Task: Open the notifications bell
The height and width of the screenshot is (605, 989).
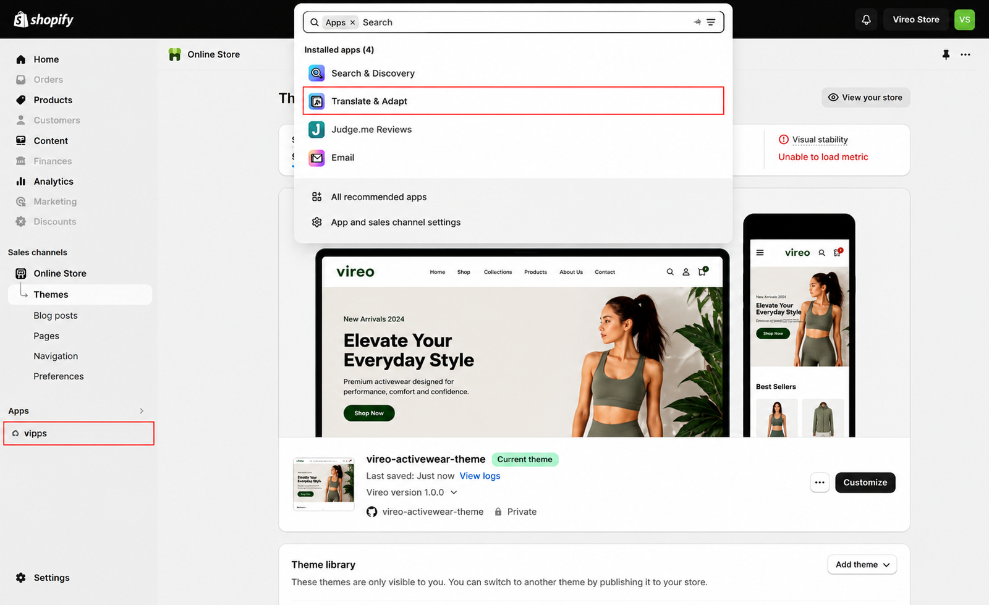Action: 866,20
